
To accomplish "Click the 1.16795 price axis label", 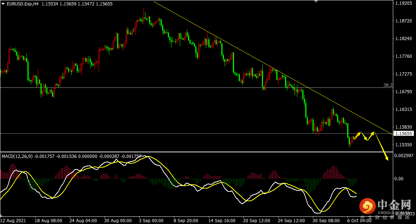I will pyautogui.click(x=404, y=92).
